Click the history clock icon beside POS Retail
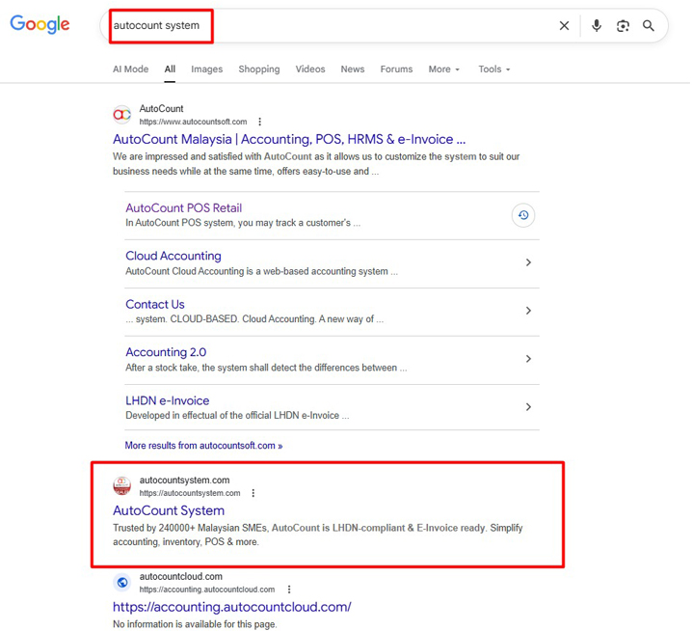The image size is (692, 631). pos(523,215)
